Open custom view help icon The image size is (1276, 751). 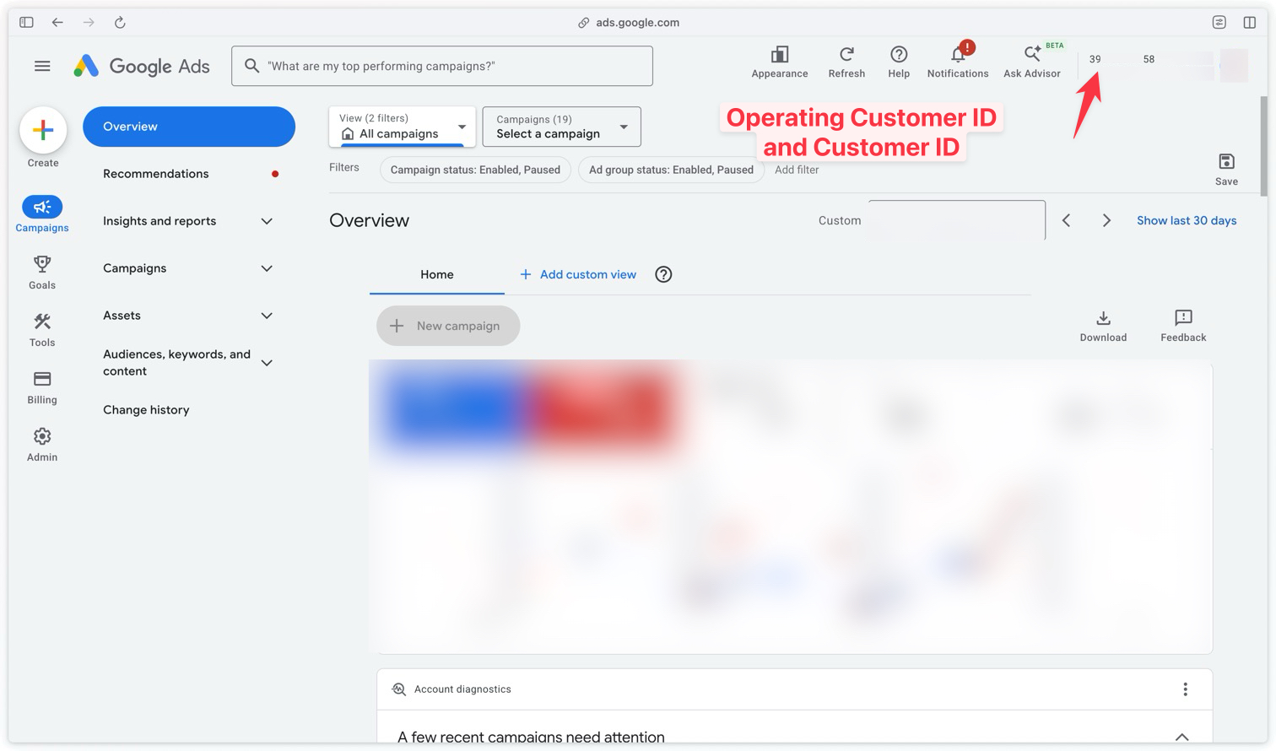coord(663,274)
